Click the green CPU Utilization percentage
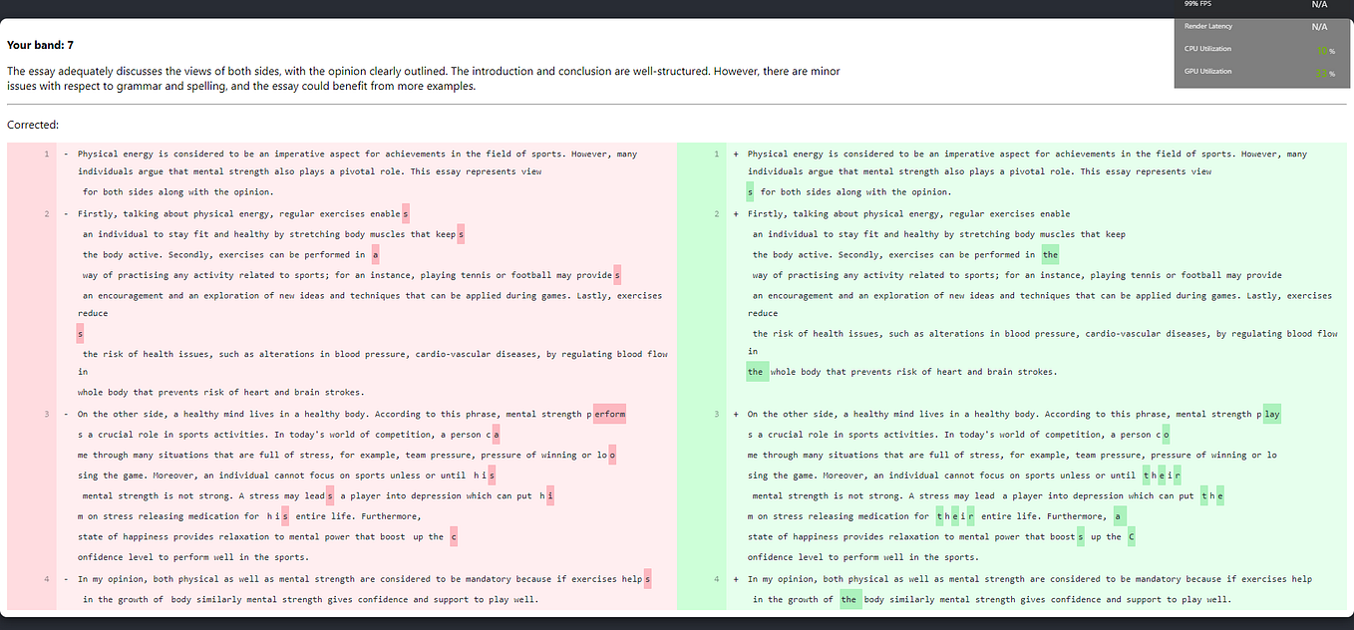Image resolution: width=1354 pixels, height=630 pixels. [x=1320, y=48]
